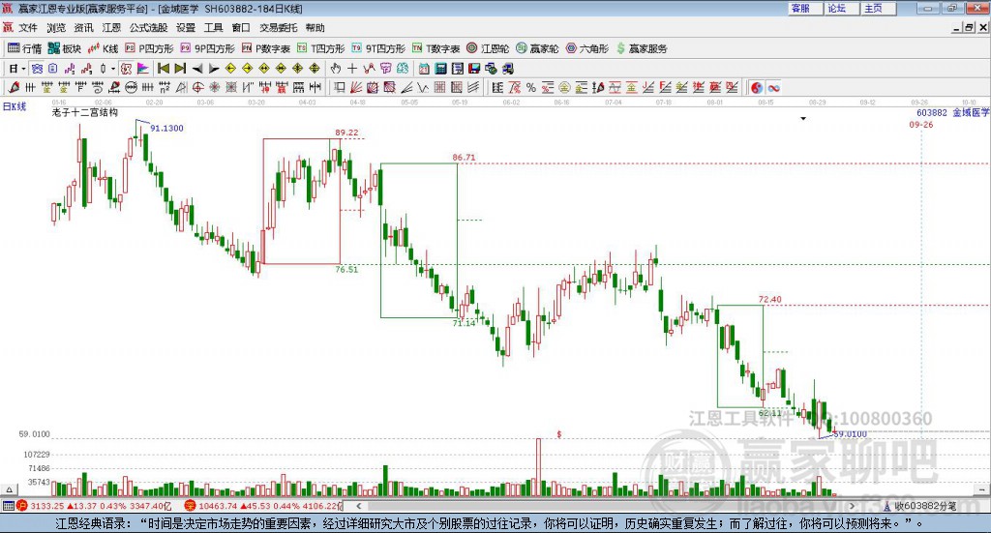The height and width of the screenshot is (533, 991).
Task: Open the 江恩轮 Gann wheel
Action: [x=488, y=48]
